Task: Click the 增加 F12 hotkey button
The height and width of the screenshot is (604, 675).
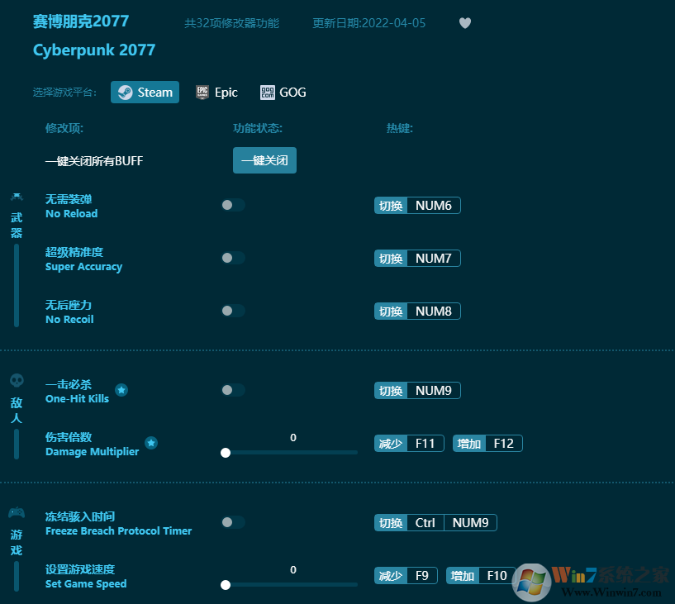Action: pyautogui.click(x=487, y=443)
